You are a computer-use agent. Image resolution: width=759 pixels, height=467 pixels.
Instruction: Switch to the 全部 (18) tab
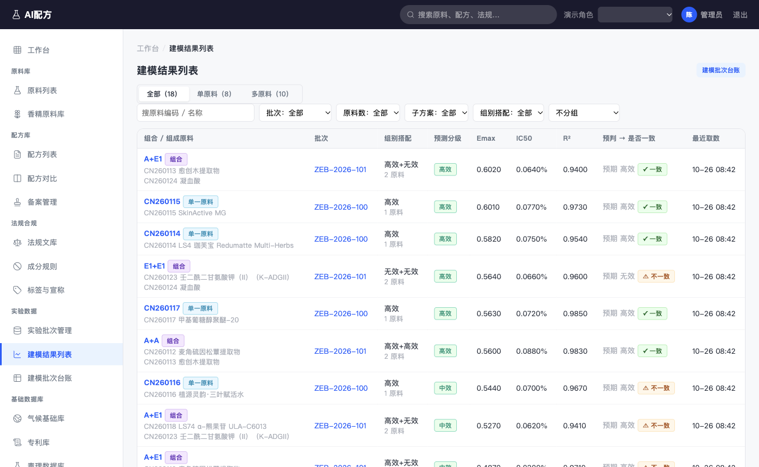click(164, 94)
